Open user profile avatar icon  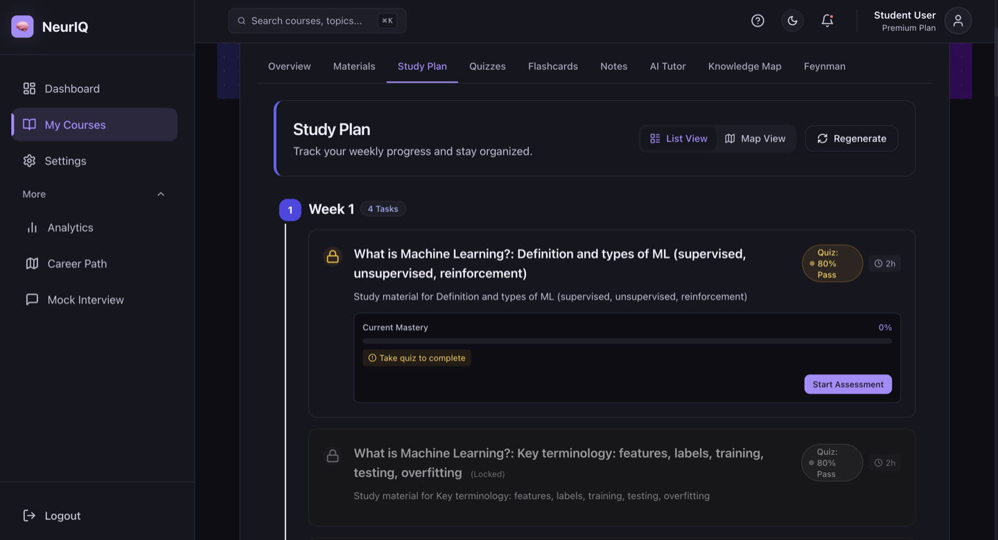pyautogui.click(x=958, y=21)
